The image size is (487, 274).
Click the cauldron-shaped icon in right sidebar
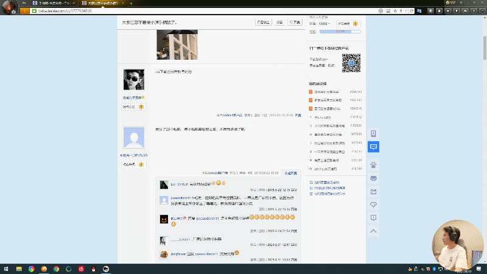click(x=373, y=165)
